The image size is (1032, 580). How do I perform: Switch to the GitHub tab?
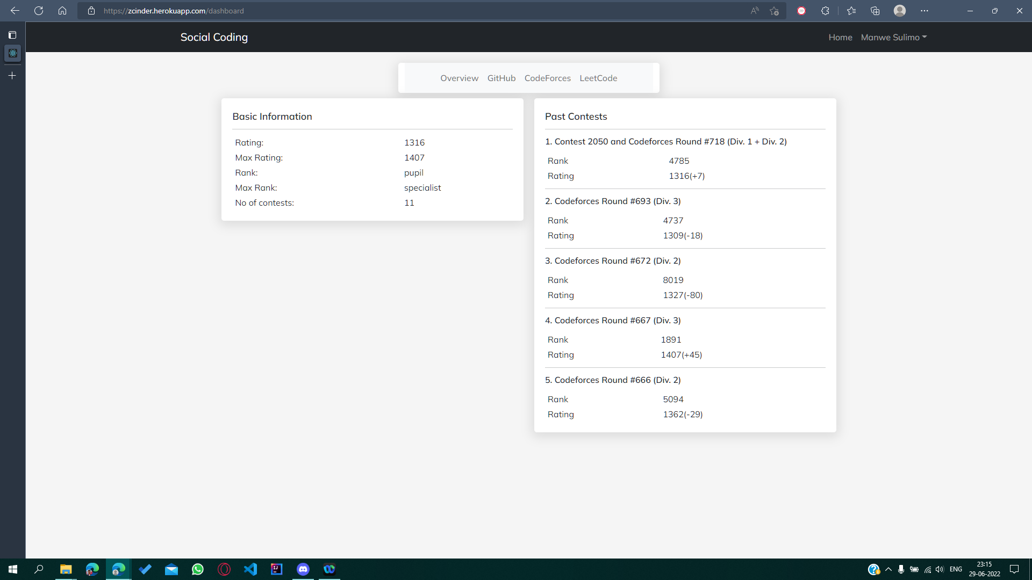tap(501, 78)
